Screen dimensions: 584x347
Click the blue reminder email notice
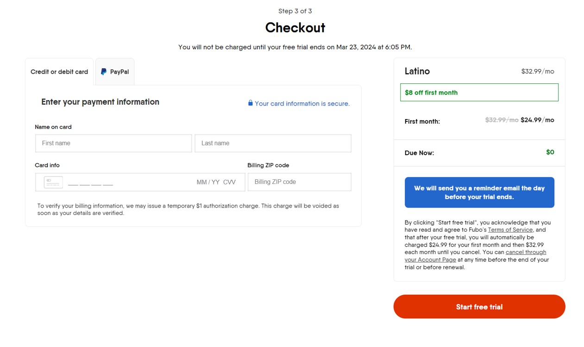pyautogui.click(x=479, y=192)
